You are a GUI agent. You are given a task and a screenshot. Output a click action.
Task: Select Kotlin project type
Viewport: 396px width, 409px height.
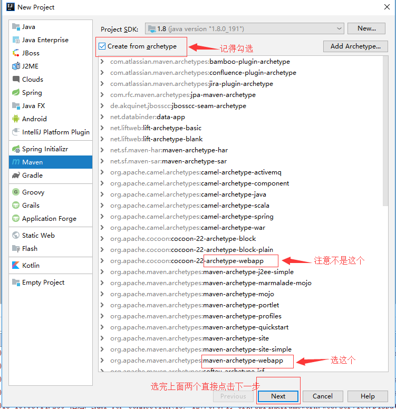51,265
